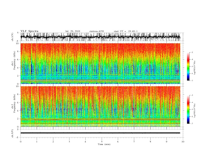Click the ch.1 PSD color scale bar
Image resolution: width=206 pixels, height=159 pixels.
point(188,67)
